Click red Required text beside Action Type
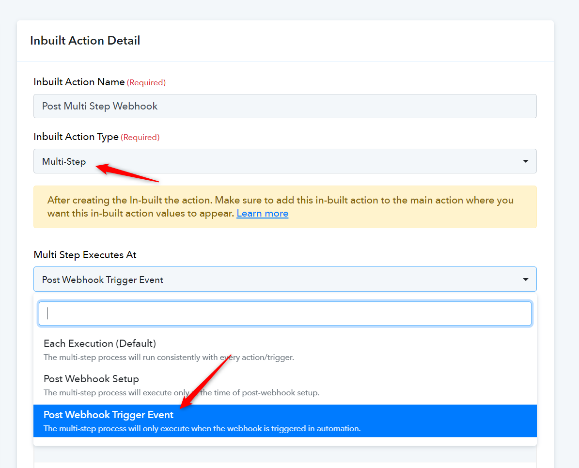 (140, 137)
